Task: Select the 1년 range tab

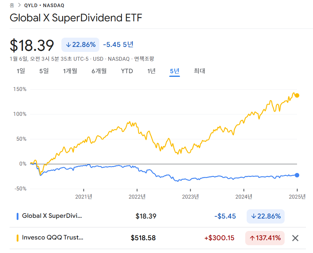Action: tap(151, 71)
